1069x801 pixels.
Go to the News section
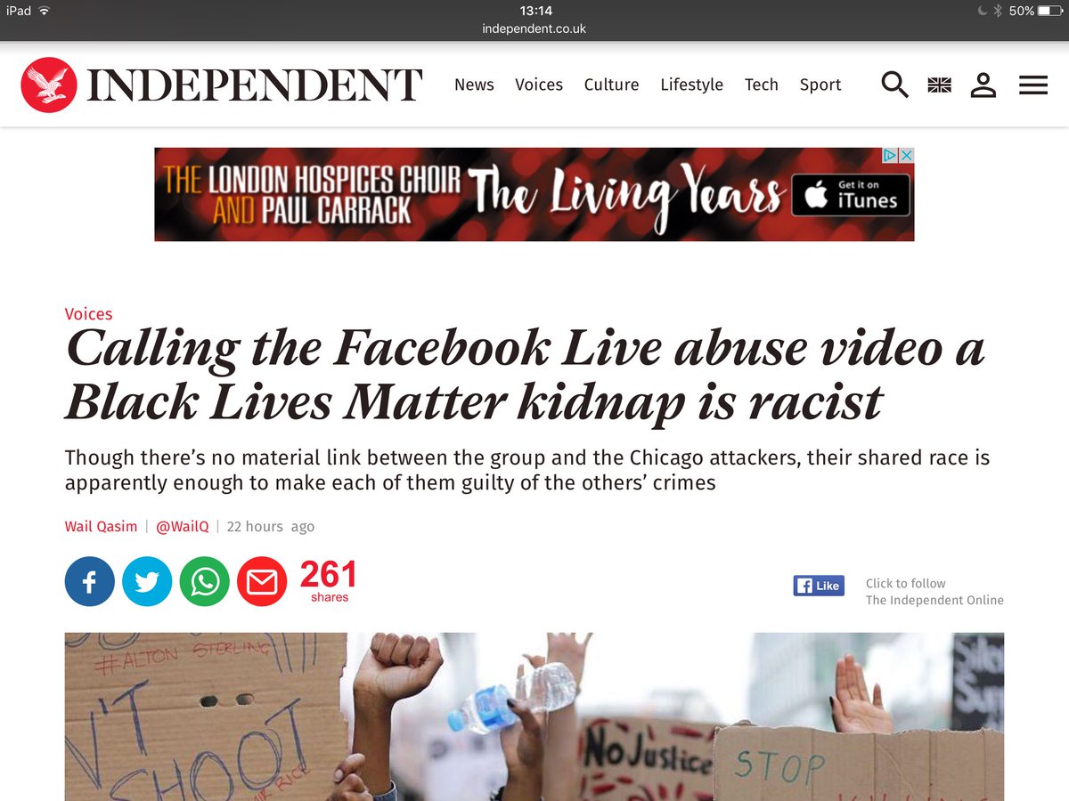tap(474, 85)
